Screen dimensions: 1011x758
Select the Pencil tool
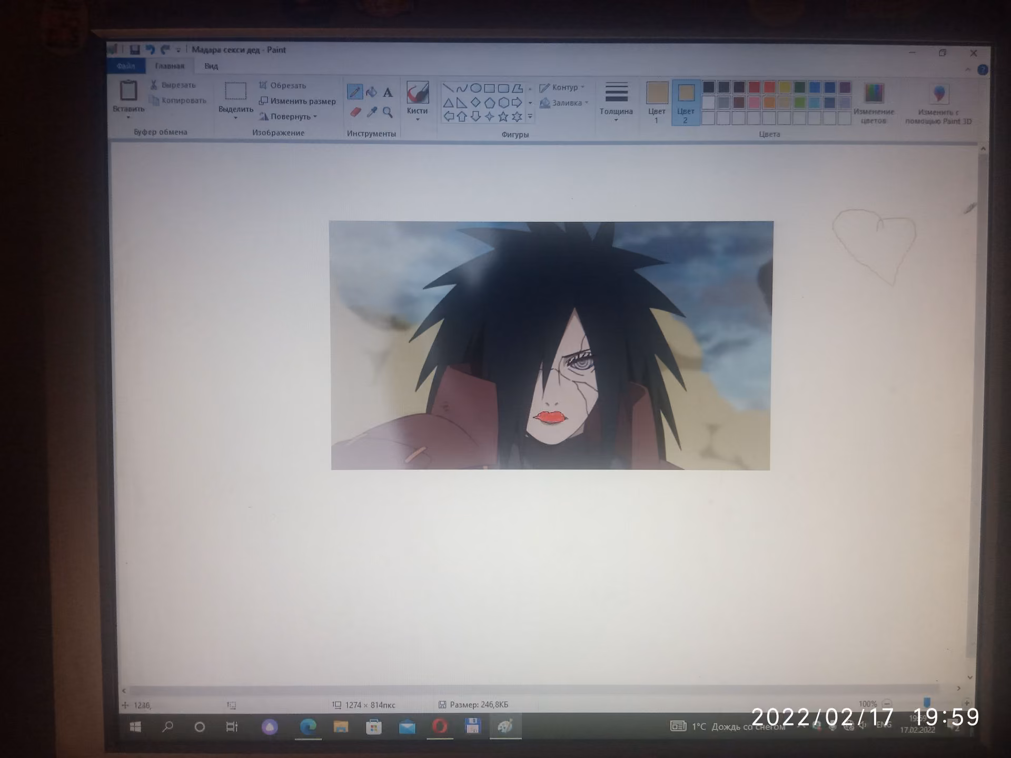[355, 92]
